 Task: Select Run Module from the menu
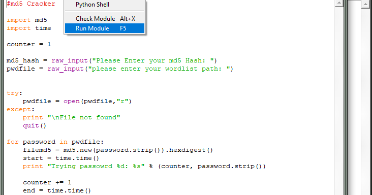[x=104, y=28]
